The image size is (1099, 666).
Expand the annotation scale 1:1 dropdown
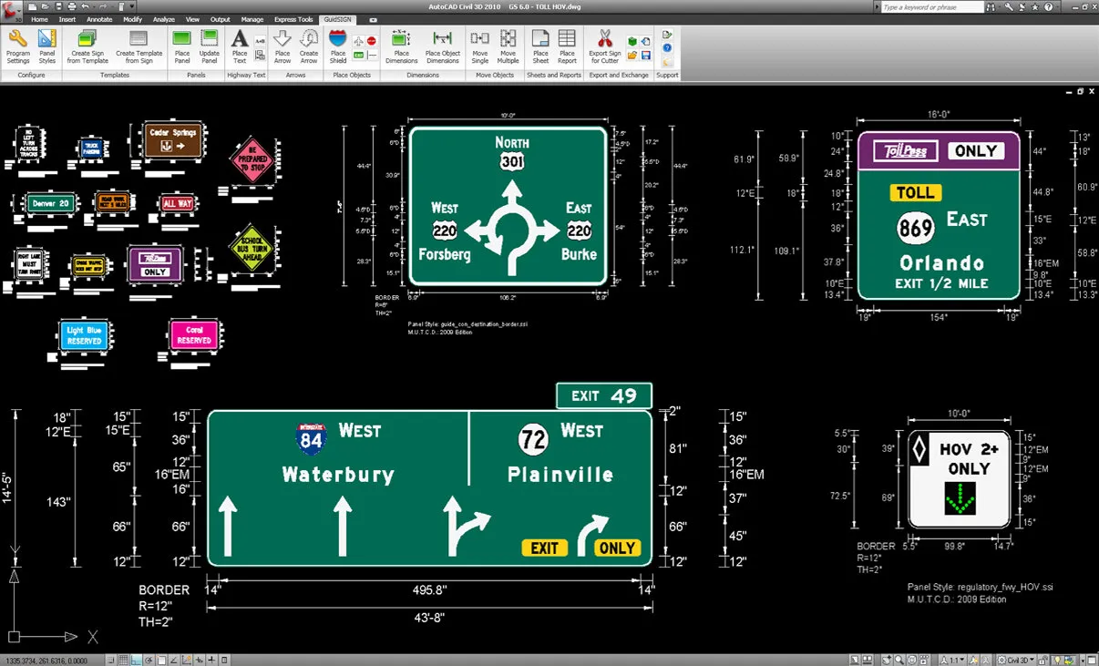956,659
